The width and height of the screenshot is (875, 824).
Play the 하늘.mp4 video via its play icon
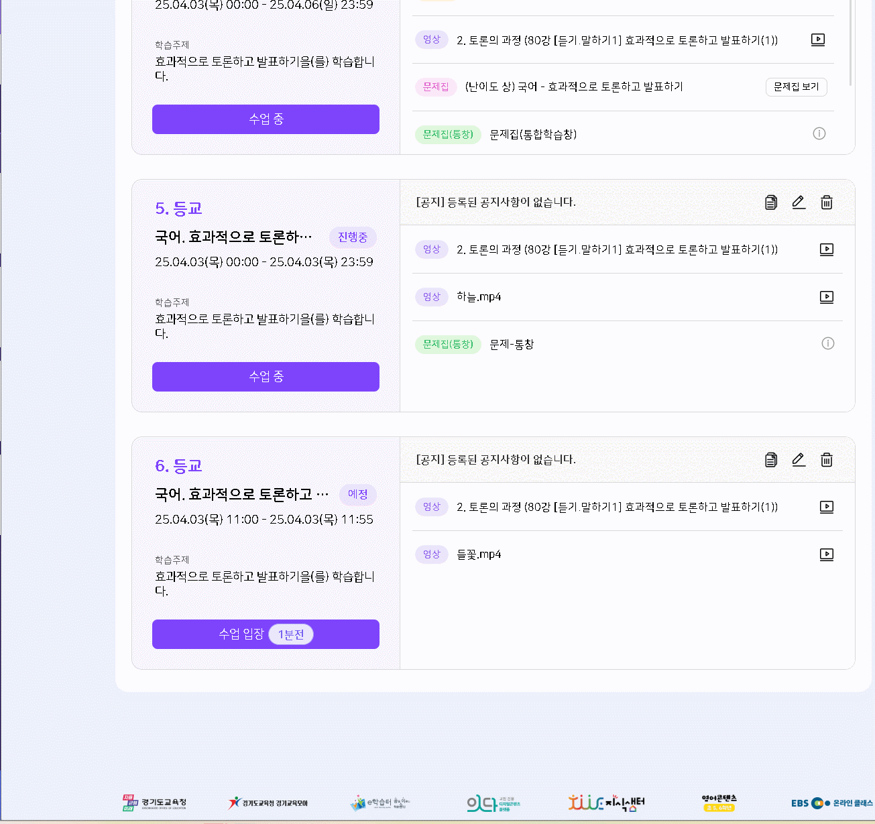pyautogui.click(x=827, y=297)
